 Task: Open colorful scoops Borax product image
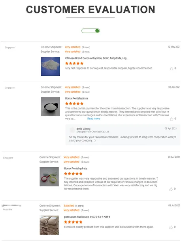point(49,177)
